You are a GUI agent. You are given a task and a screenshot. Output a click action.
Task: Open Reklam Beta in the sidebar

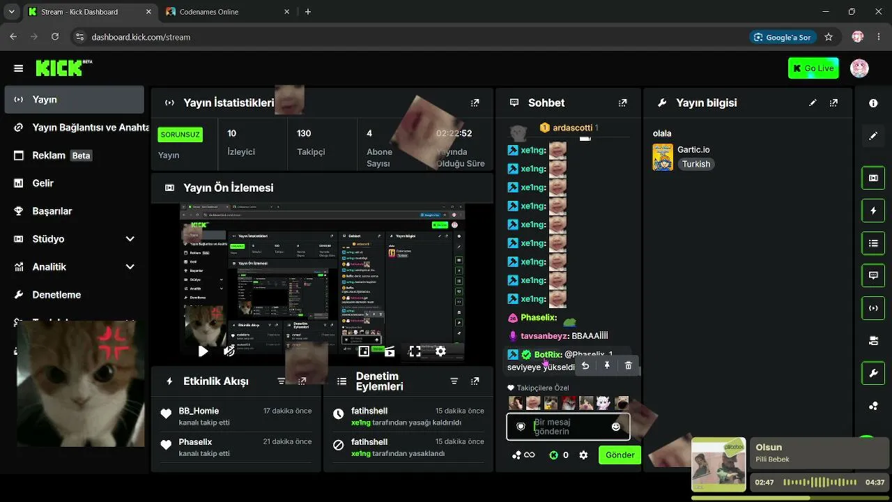74,155
